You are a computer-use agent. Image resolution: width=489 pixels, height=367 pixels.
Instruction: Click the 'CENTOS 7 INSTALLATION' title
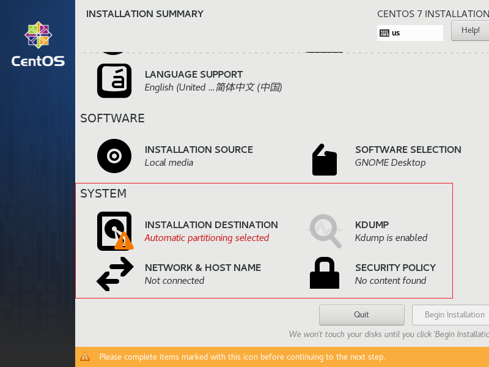[x=433, y=13]
